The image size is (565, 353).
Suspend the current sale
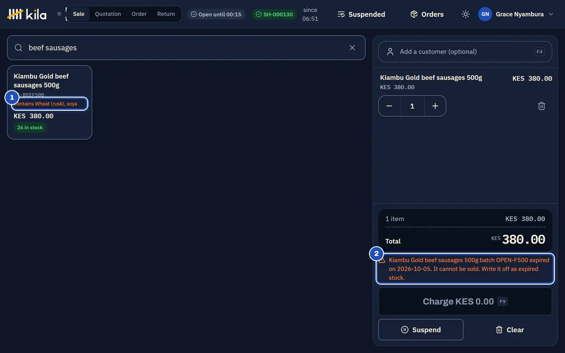coord(421,330)
